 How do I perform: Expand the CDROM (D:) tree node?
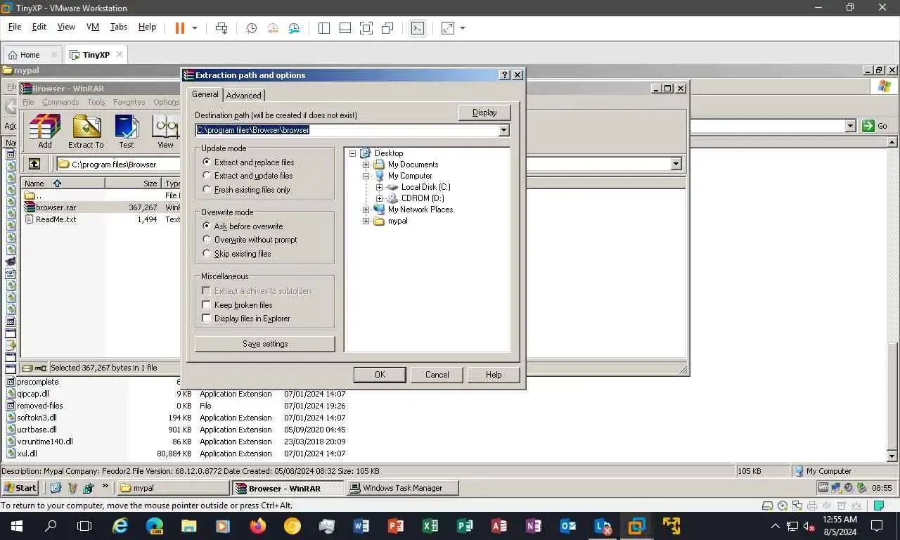click(380, 198)
